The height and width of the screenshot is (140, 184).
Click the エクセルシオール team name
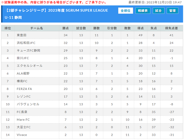(x=29, y=66)
